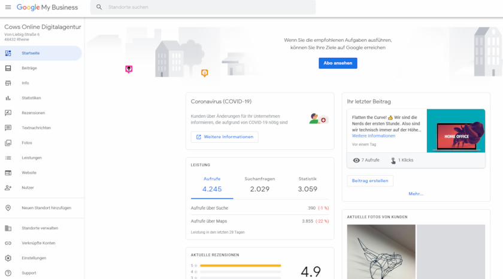Click the Neuen Standort location pin icon
The image size is (503, 279).
tap(8, 208)
